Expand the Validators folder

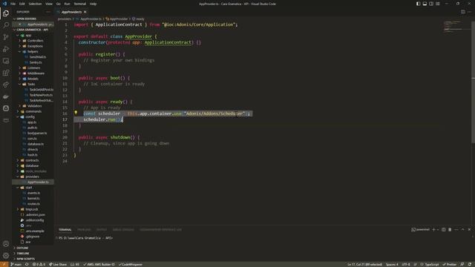pos(33,106)
